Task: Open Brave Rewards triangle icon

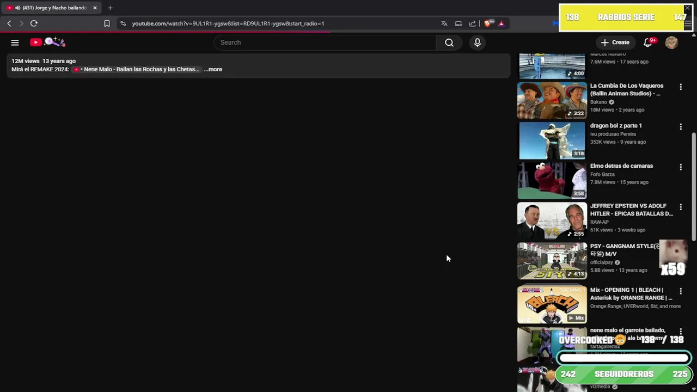Action: [x=501, y=23]
